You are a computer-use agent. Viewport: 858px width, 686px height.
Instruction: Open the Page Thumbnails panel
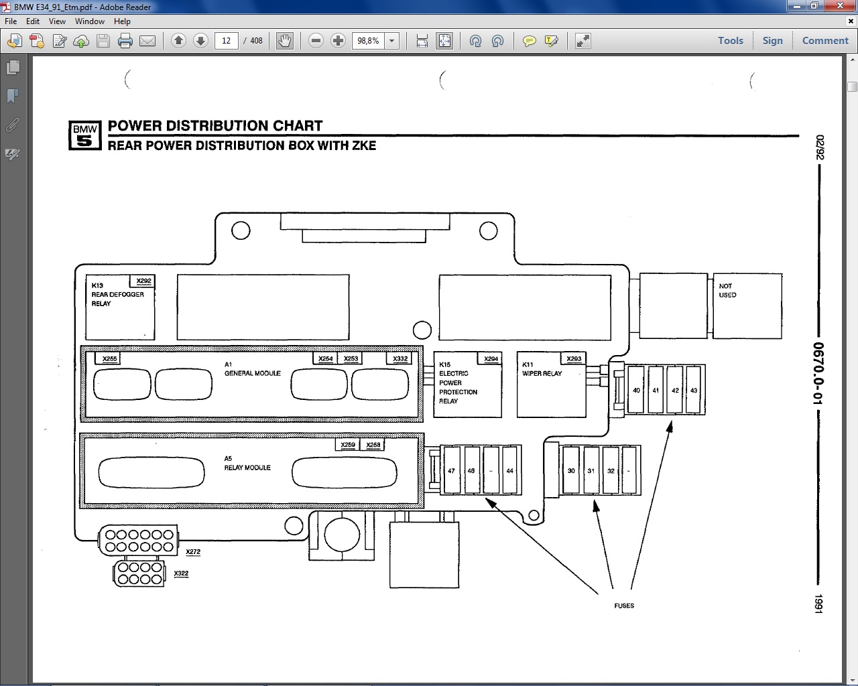[12, 68]
